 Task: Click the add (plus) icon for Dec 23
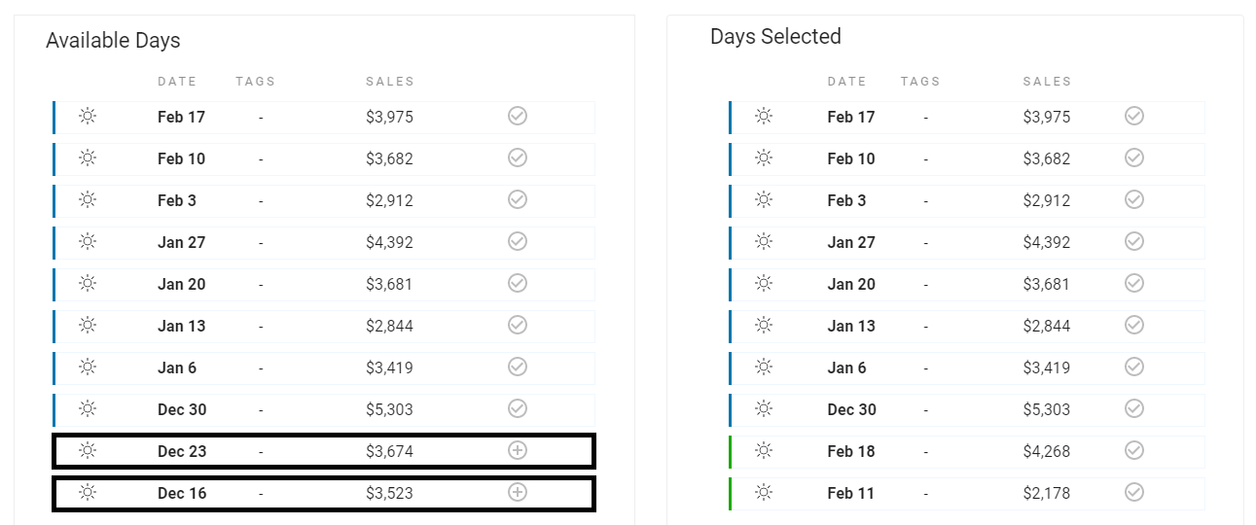coord(518,450)
